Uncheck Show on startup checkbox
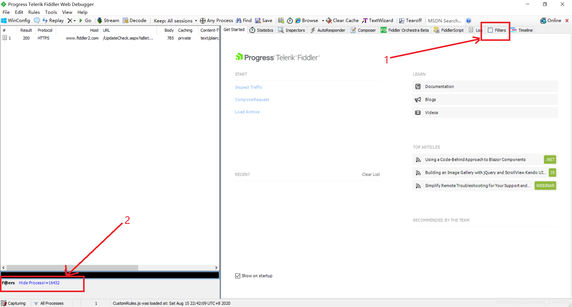Viewport: 572px width, 307px height. click(238, 276)
